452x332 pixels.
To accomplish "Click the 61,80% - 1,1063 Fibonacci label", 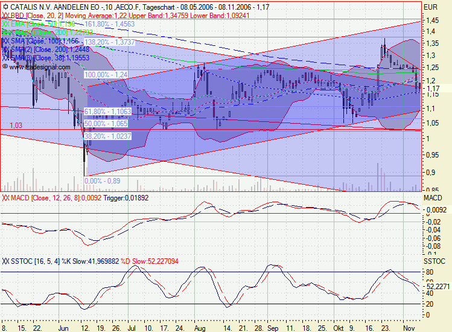I will pyautogui.click(x=107, y=112).
